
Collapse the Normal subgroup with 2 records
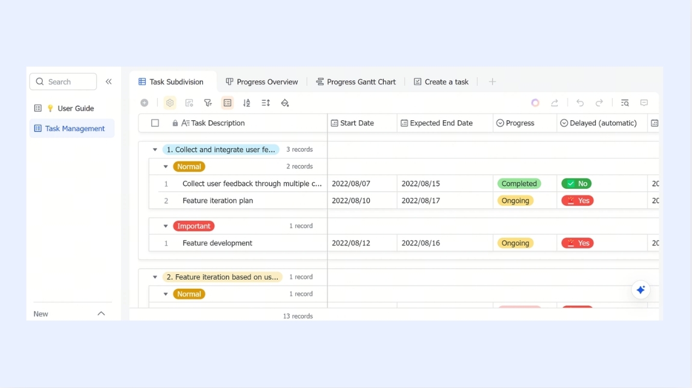166,167
